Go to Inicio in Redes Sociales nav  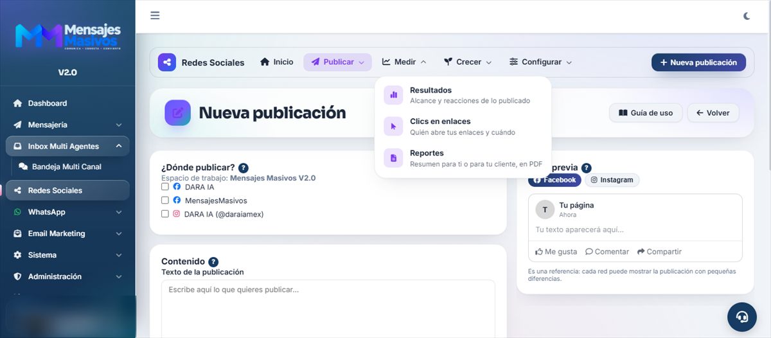coord(277,62)
